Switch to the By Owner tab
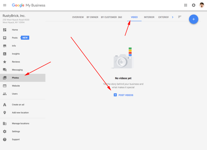 click(92, 17)
